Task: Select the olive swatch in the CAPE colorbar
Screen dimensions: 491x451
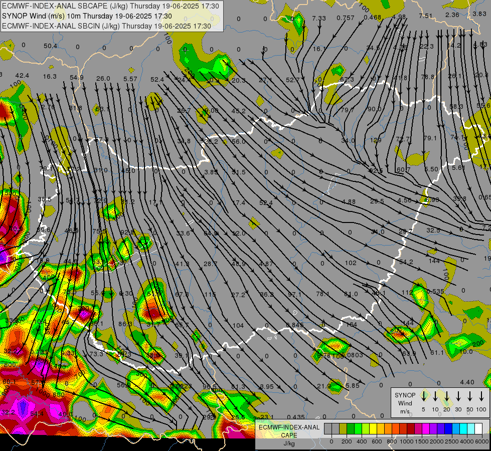Action: click(x=343, y=429)
